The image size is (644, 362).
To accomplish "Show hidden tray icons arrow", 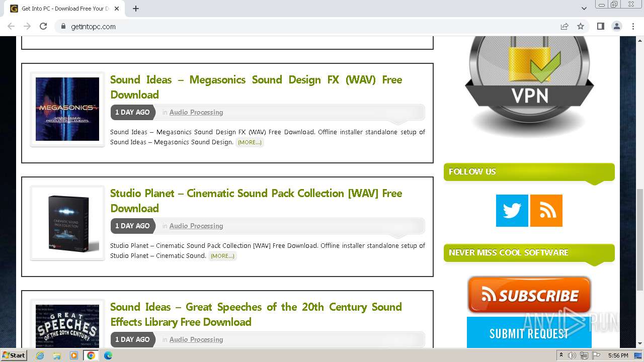I will tap(560, 355).
